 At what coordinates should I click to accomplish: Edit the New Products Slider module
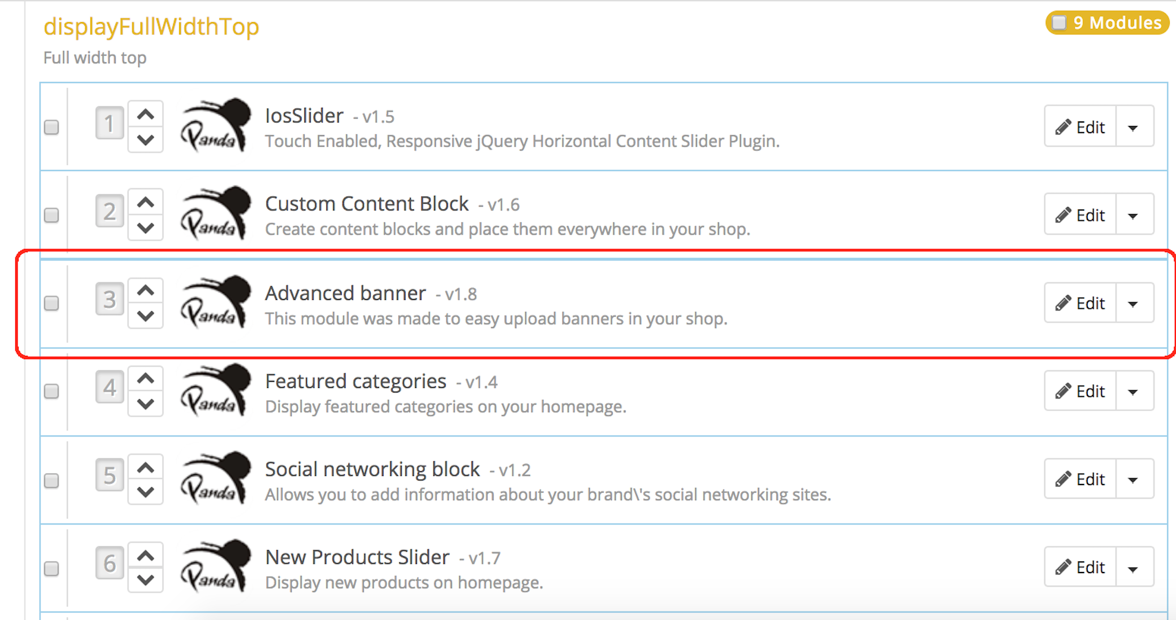click(x=1080, y=567)
